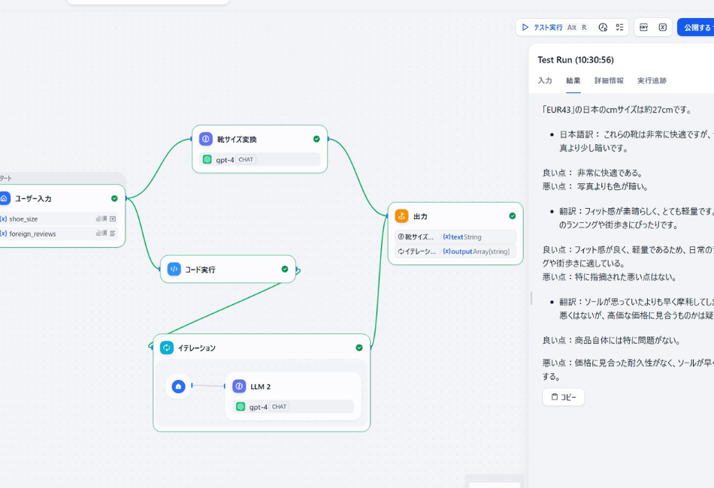Click the イテレーション node icon
Image resolution: width=714 pixels, height=488 pixels.
(x=167, y=347)
